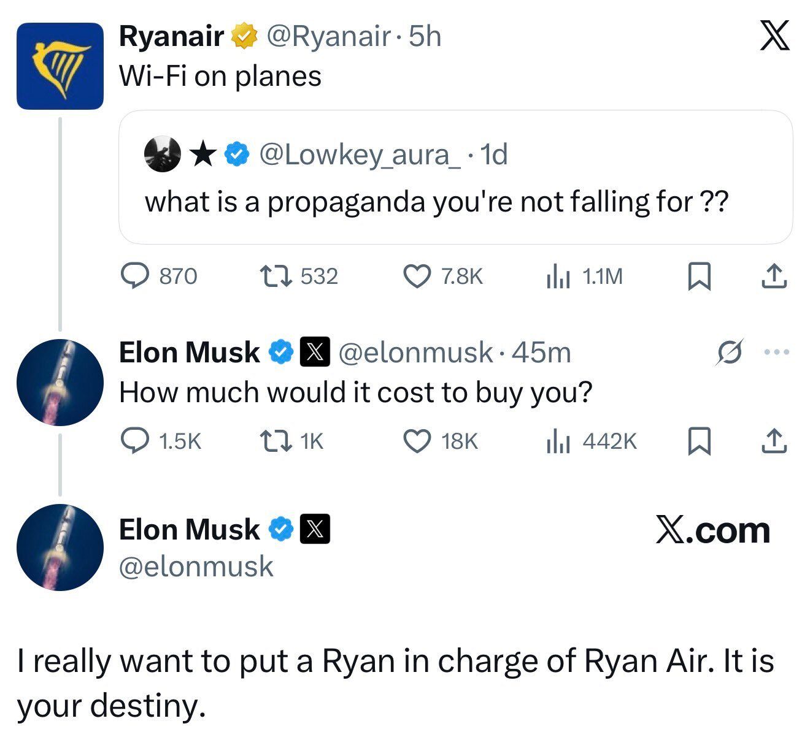Like Elon Musk's tweet with 18K likes
This screenshot has width=810, height=748.
[417, 440]
